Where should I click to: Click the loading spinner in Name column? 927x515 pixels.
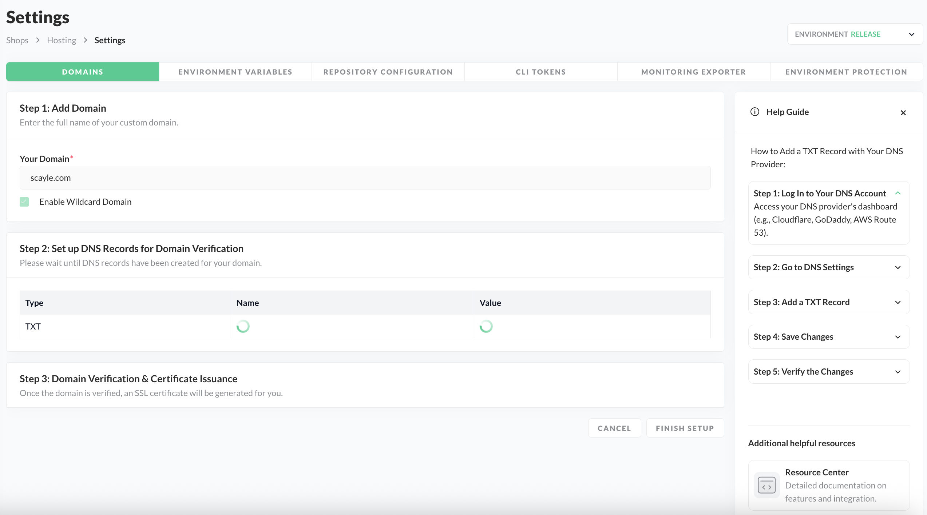243,326
